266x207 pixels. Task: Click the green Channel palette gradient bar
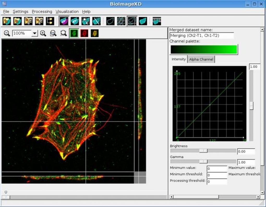coord(203,49)
